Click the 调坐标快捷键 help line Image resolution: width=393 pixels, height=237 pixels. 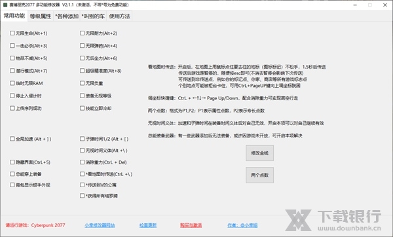(223, 98)
